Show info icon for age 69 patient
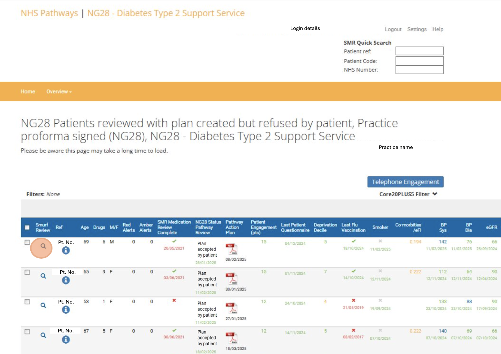The image size is (501, 354). [66, 250]
